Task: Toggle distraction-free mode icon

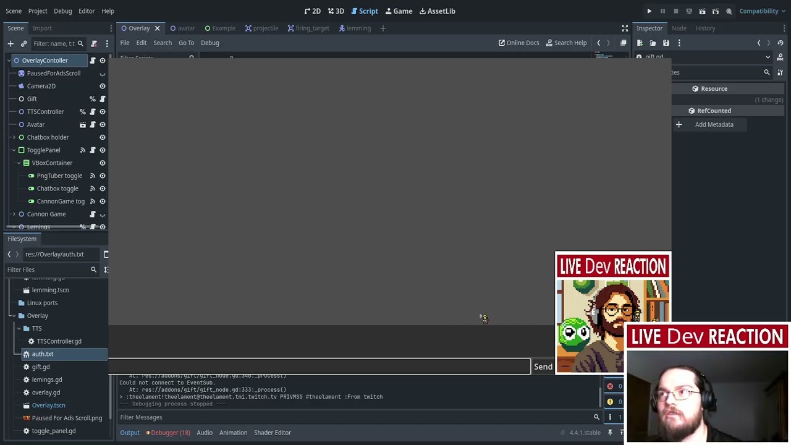Action: coord(625,28)
